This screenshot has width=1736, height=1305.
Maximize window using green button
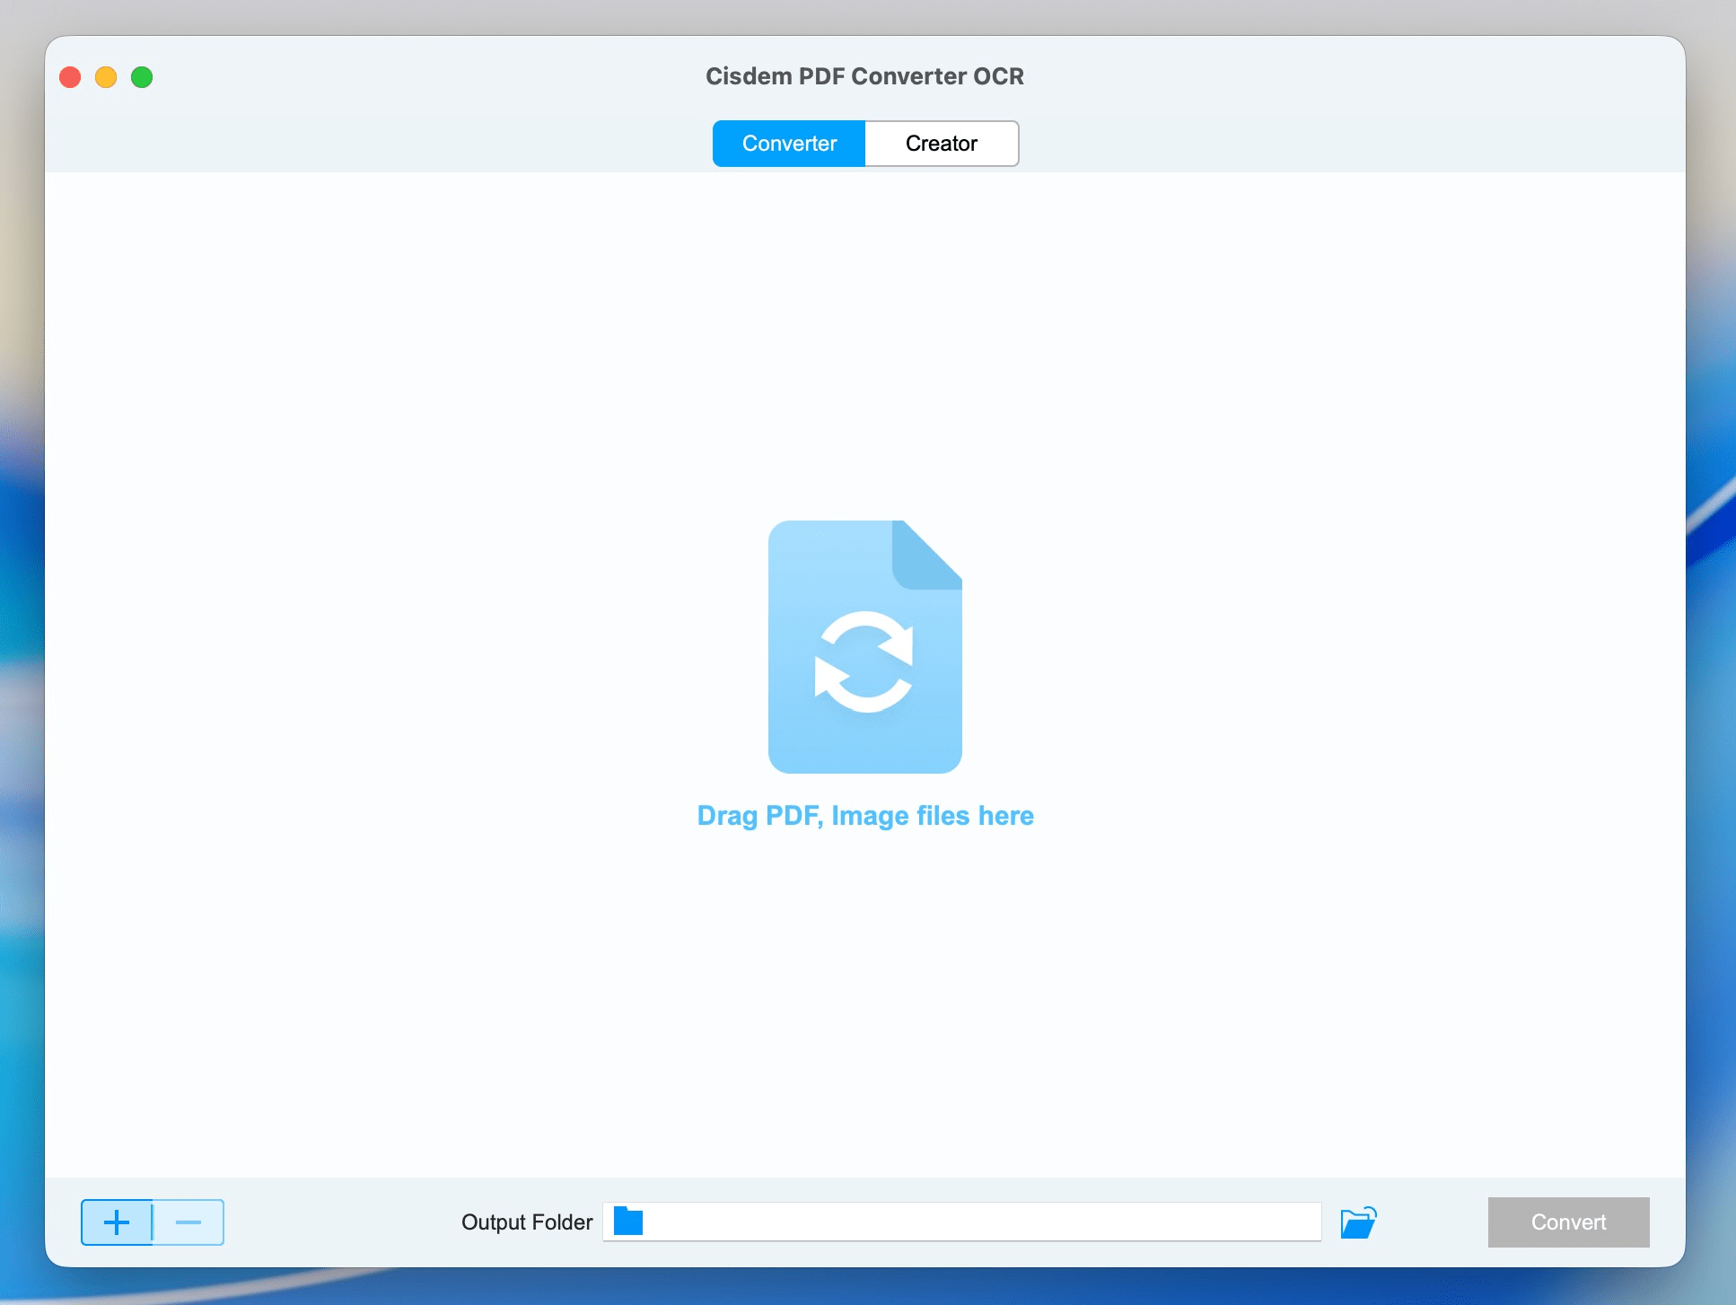[x=142, y=77]
